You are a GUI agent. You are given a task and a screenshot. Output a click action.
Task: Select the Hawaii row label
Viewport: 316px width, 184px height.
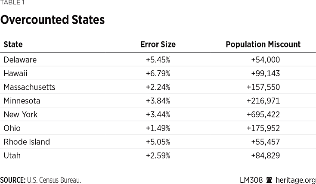(15, 73)
